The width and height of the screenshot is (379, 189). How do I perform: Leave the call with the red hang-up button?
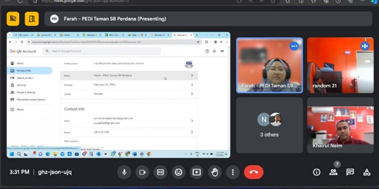click(254, 172)
